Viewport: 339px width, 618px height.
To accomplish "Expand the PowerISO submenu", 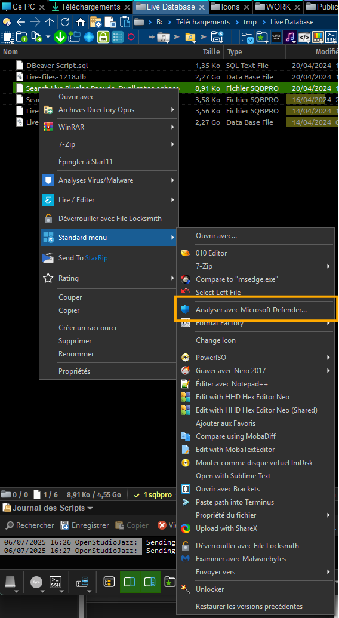I will 257,358.
